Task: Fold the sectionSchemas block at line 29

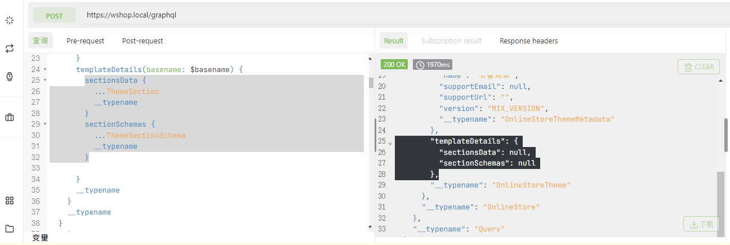Action: 45,124
